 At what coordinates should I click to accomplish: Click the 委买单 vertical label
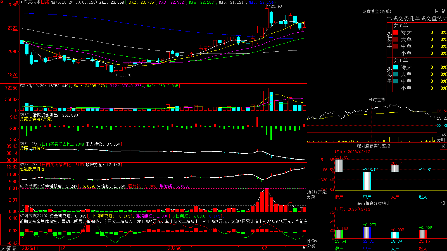coord(389,40)
